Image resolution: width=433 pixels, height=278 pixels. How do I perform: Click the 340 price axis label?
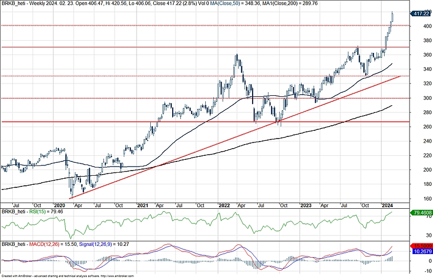click(428, 69)
